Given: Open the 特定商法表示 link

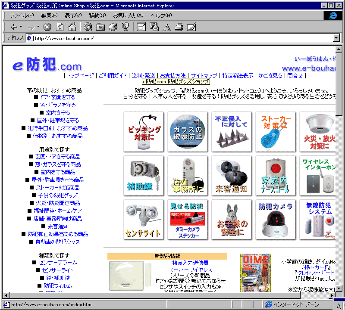Looking at the screenshot, I should pyautogui.click(x=238, y=76).
